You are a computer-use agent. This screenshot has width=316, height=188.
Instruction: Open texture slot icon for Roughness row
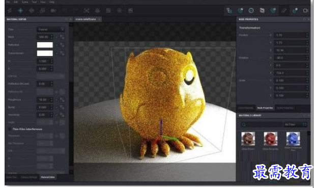click(62, 100)
